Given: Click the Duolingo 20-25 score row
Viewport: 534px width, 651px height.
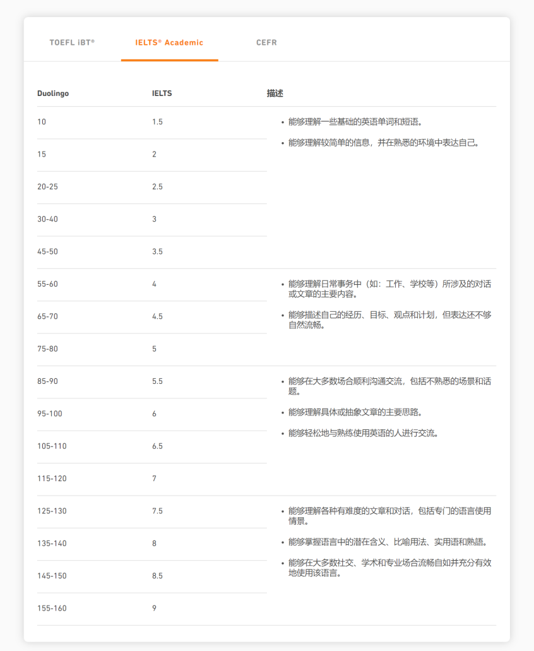Looking at the screenshot, I should [x=47, y=187].
